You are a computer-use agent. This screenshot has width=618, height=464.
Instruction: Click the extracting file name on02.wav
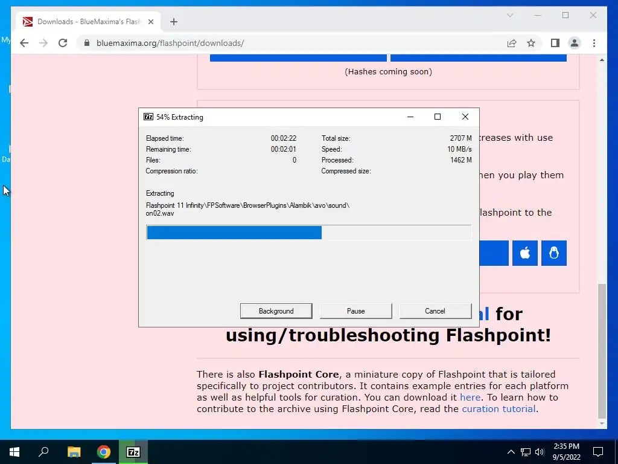pos(159,213)
